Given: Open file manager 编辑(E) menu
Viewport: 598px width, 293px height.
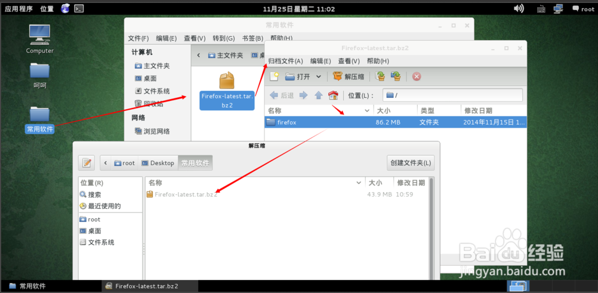Looking at the screenshot, I should click(x=167, y=38).
